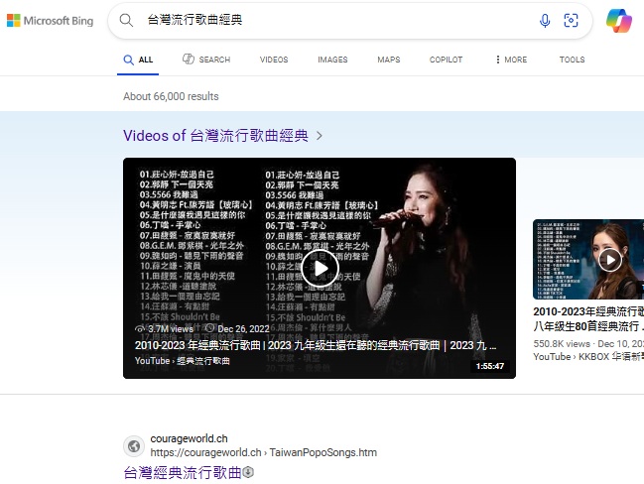The height and width of the screenshot is (484, 644).
Task: Start voice search with microphone icon
Action: click(545, 21)
